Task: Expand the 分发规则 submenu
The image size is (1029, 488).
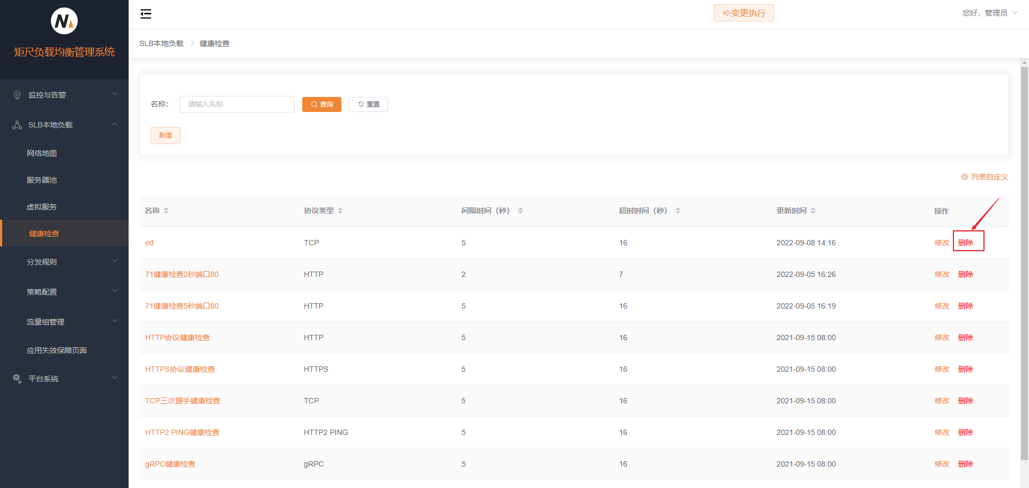Action: [x=64, y=262]
